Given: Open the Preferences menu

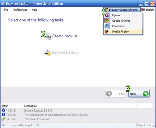Looking at the screenshot, I should pyautogui.click(x=20, y=10).
